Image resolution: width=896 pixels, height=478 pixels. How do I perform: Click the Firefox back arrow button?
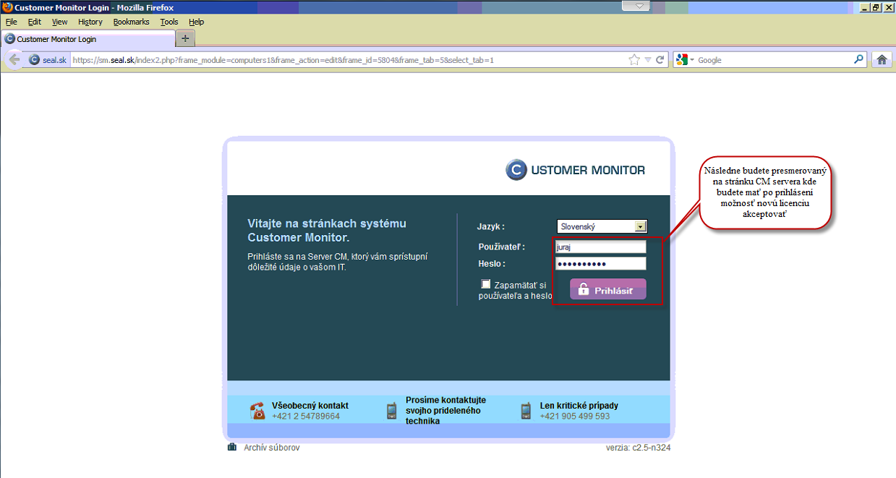point(14,60)
